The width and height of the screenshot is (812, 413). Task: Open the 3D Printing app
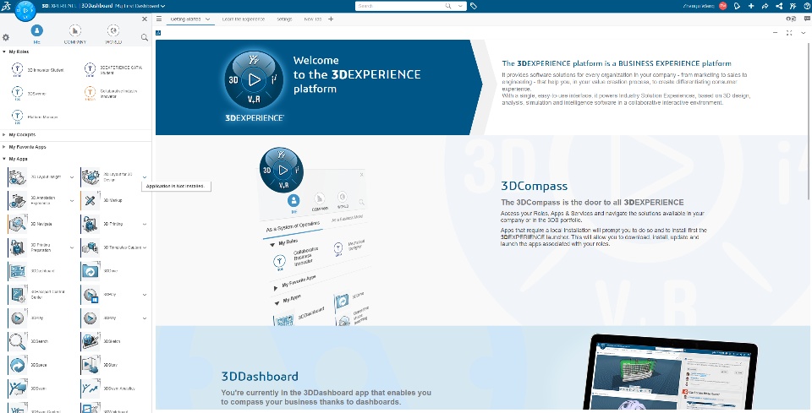(91, 224)
